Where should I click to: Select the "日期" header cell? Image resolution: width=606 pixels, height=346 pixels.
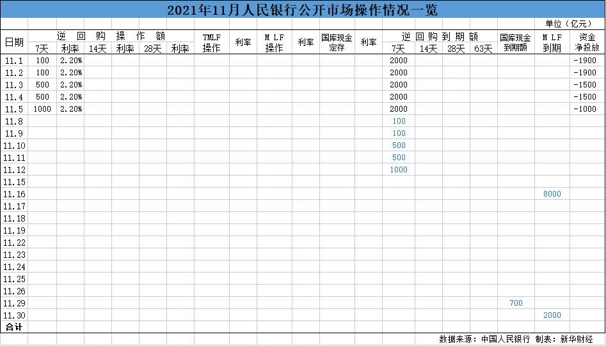14,42
